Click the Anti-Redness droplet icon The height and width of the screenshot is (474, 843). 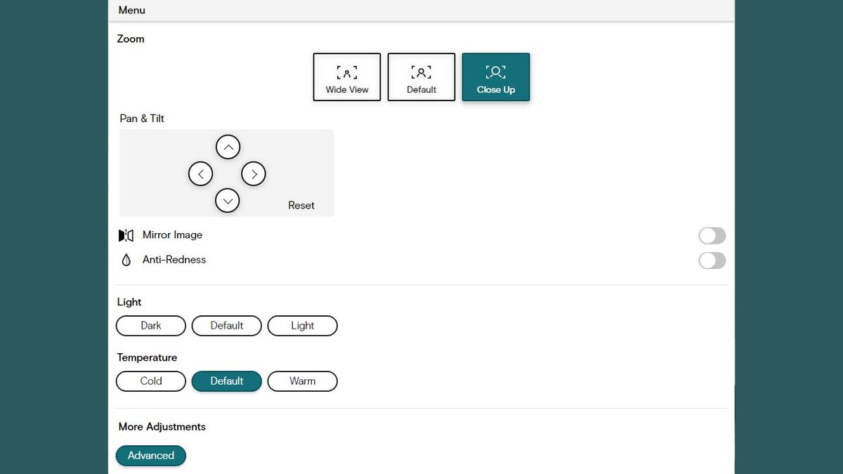(126, 260)
